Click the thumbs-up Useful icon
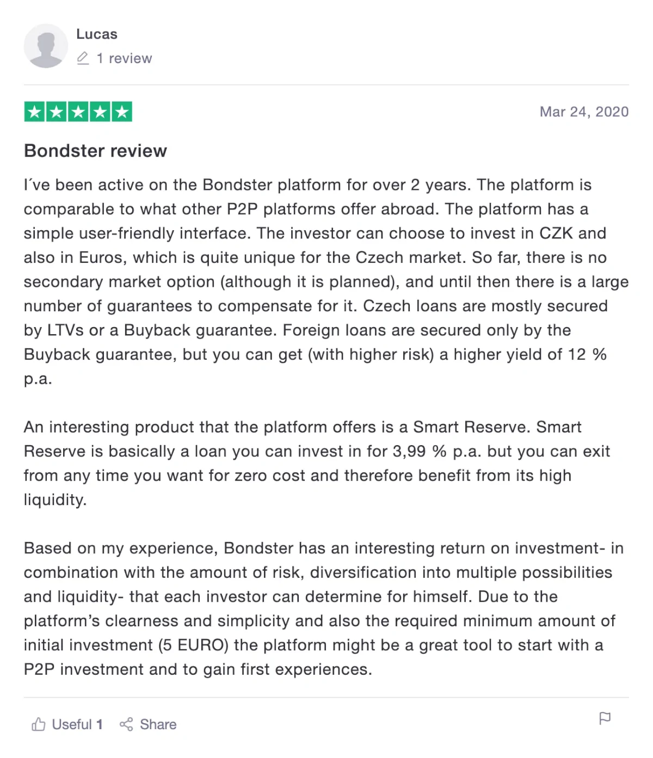Screen dimensions: 653x758 [38, 724]
